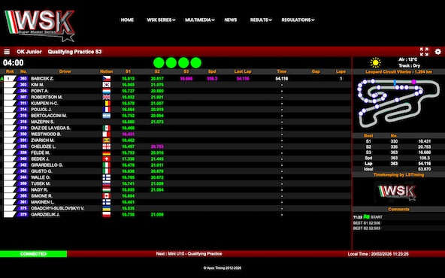Click the Argentina flag for BERTOLACCINI M.

tap(107, 116)
